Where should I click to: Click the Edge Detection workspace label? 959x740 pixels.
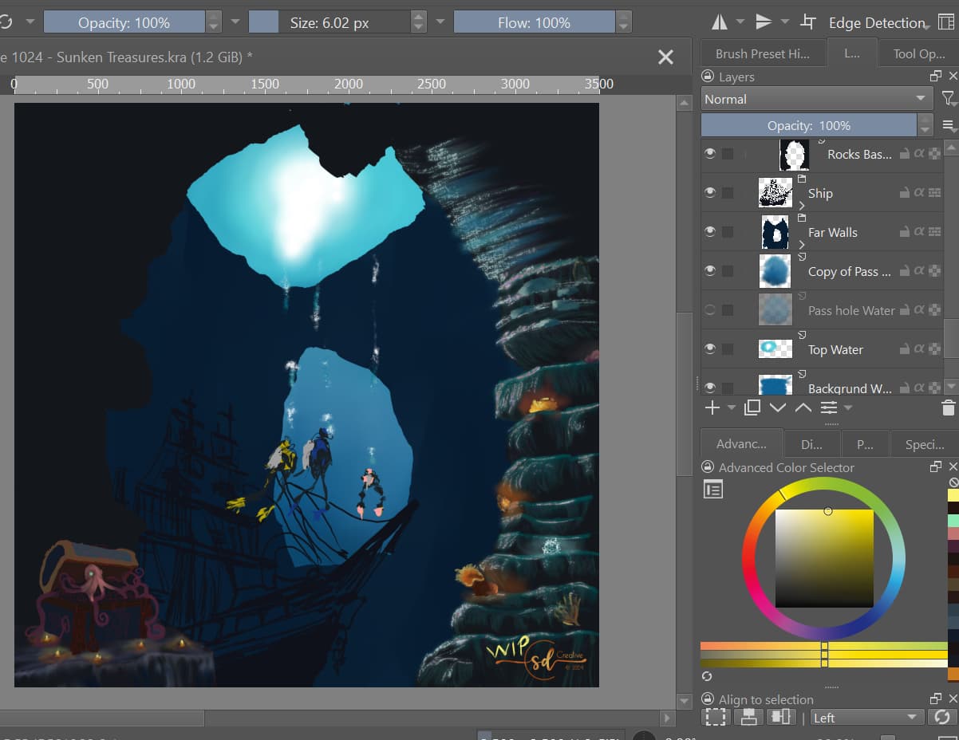tap(876, 23)
